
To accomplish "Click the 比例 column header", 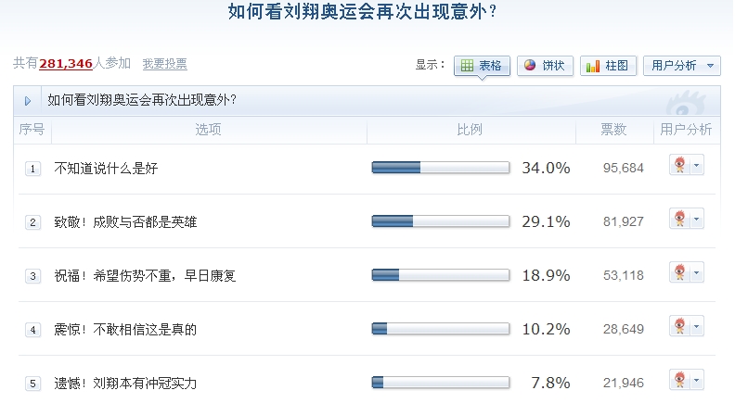I will 471,130.
